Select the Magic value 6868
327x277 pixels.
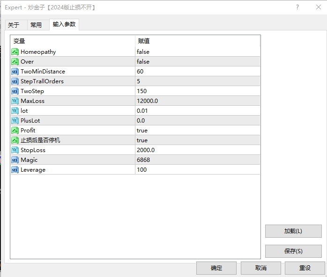(x=198, y=160)
